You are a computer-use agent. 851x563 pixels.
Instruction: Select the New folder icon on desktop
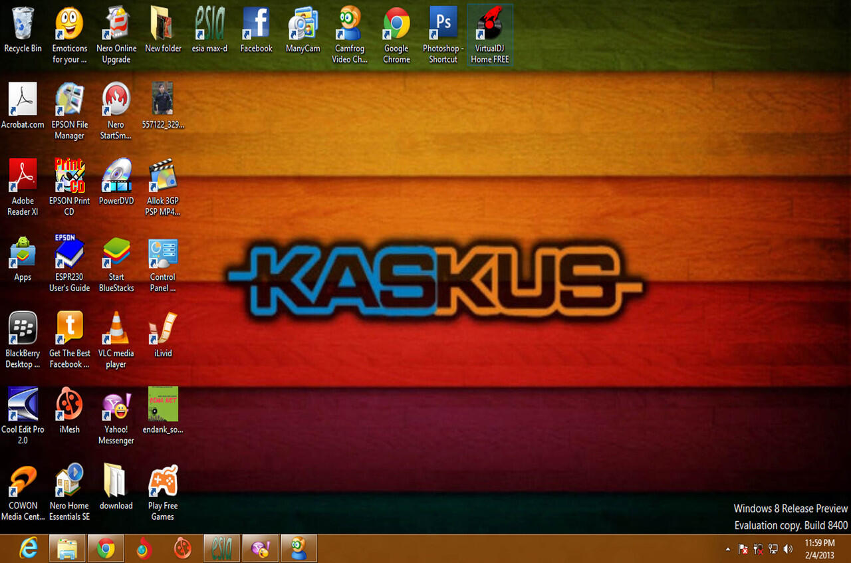163,31
